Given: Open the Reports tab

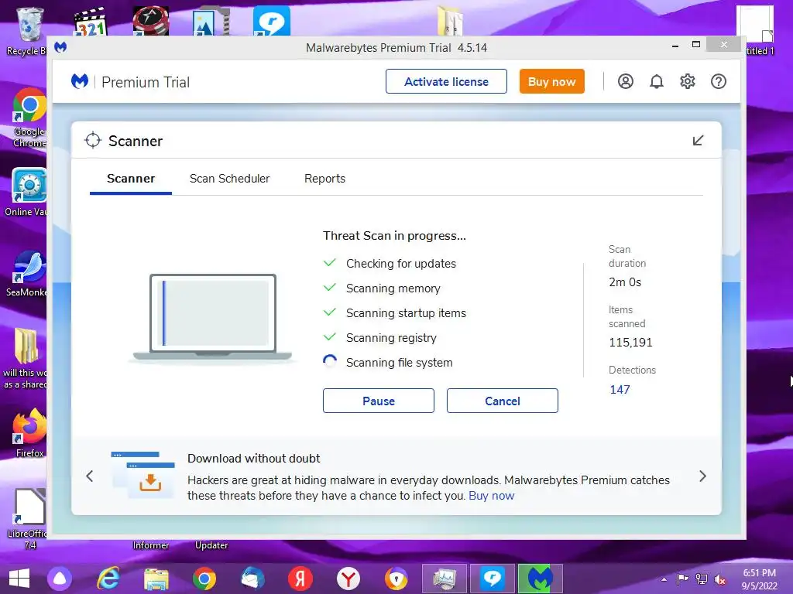Looking at the screenshot, I should (x=324, y=179).
